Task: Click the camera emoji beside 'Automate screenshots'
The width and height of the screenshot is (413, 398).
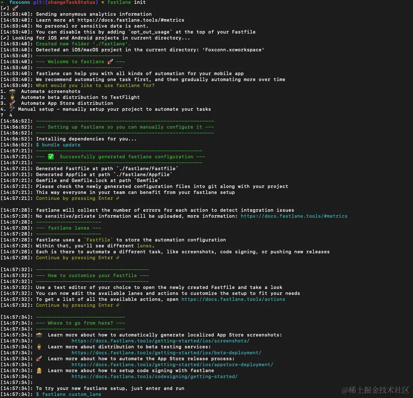Action: pyautogui.click(x=12, y=92)
